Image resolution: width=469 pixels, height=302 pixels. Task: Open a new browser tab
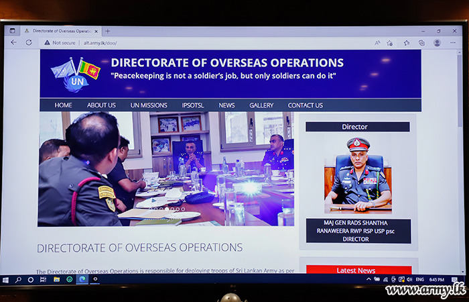point(108,31)
